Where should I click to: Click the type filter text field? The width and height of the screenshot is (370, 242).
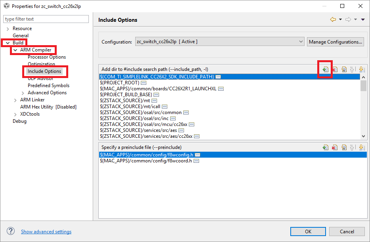46,19
